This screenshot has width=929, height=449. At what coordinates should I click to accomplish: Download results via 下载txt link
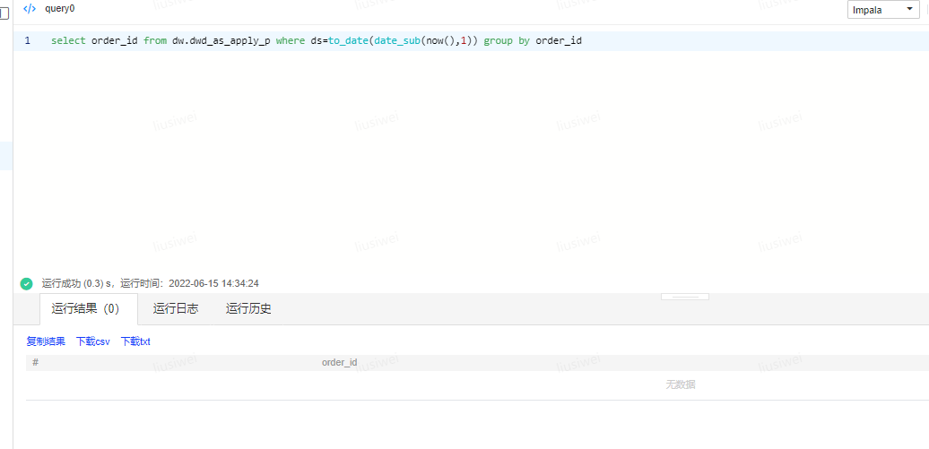point(135,341)
